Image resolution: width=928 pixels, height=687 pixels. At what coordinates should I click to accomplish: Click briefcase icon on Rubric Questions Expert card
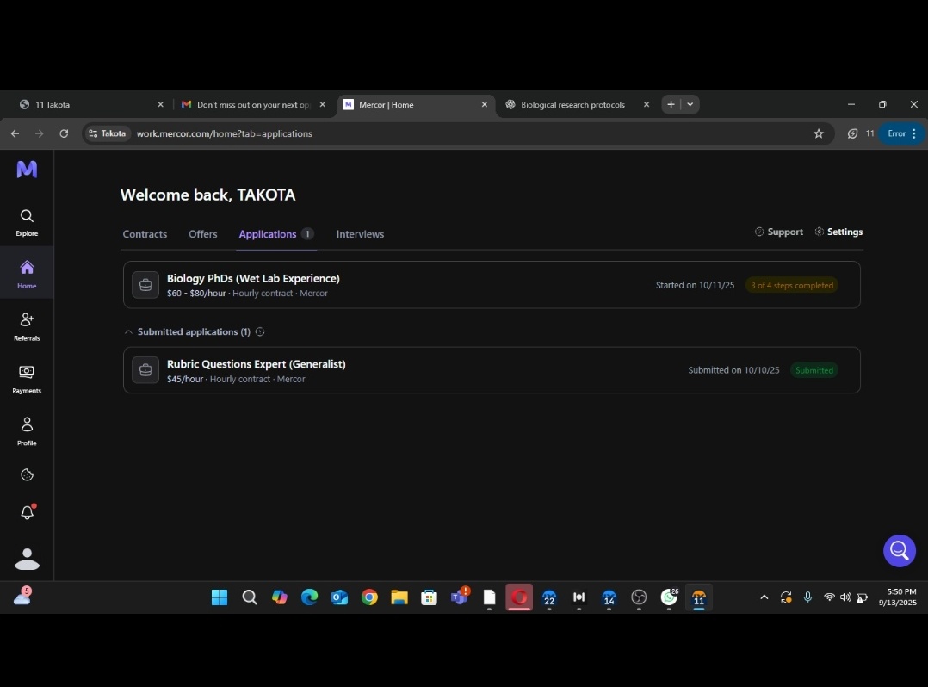click(145, 370)
